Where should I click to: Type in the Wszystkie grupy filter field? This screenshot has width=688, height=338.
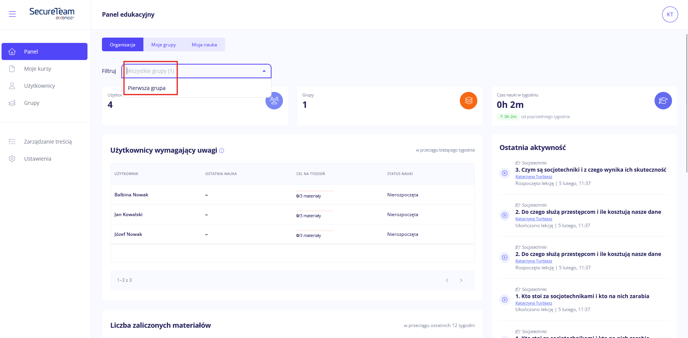(190, 71)
